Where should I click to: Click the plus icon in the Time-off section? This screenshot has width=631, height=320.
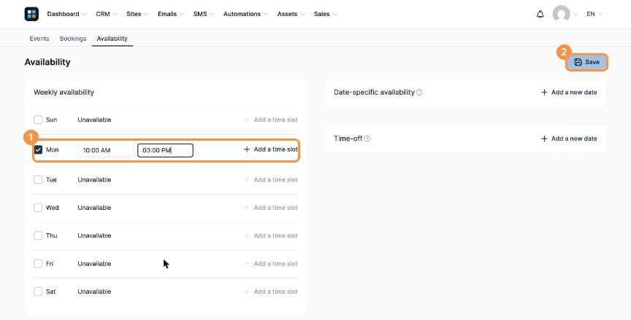coord(544,138)
